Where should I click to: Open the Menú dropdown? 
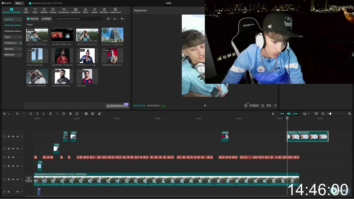19,3
